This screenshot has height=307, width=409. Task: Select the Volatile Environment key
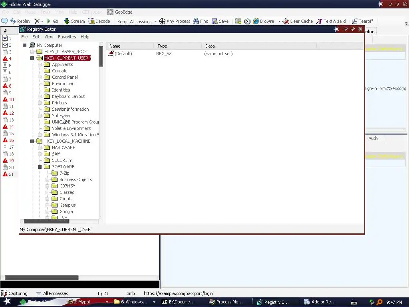71,128
